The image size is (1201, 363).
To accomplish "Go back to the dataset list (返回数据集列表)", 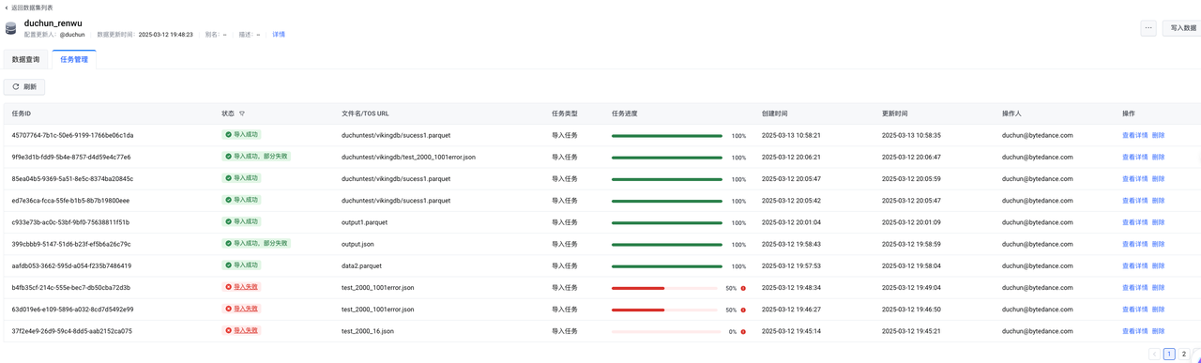I will (x=28, y=8).
